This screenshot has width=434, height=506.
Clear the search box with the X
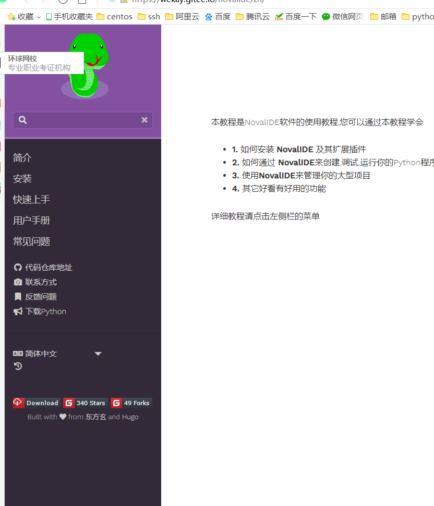144,120
